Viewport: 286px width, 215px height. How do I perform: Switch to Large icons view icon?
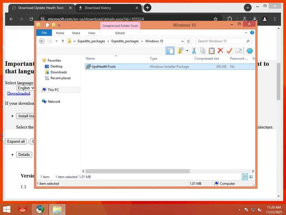click(251, 177)
